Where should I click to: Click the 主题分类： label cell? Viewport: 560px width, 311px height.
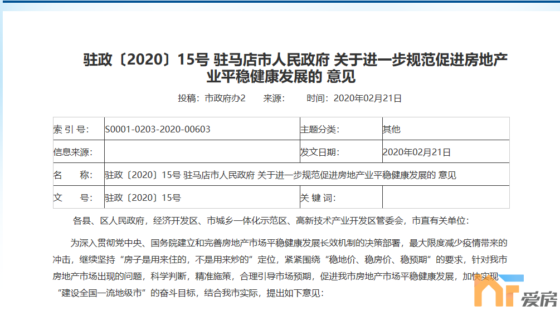pos(341,129)
